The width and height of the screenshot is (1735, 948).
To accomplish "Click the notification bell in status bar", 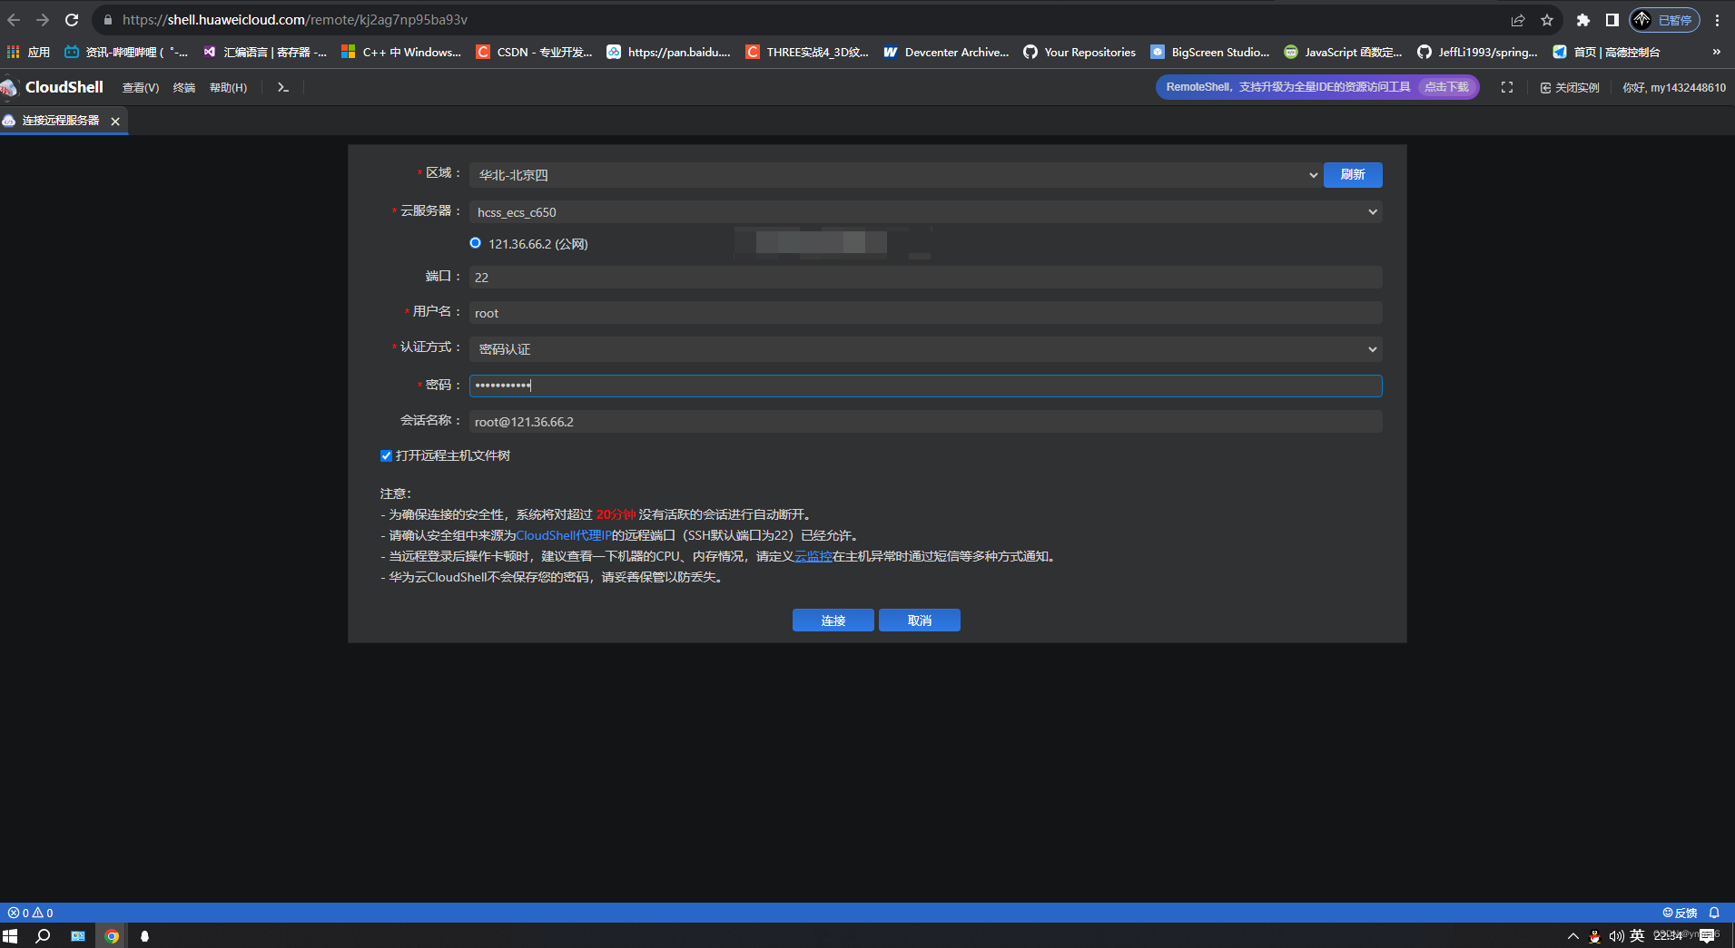I will [x=1714, y=913].
